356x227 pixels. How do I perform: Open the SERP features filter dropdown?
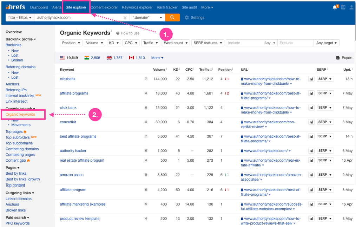point(208,43)
